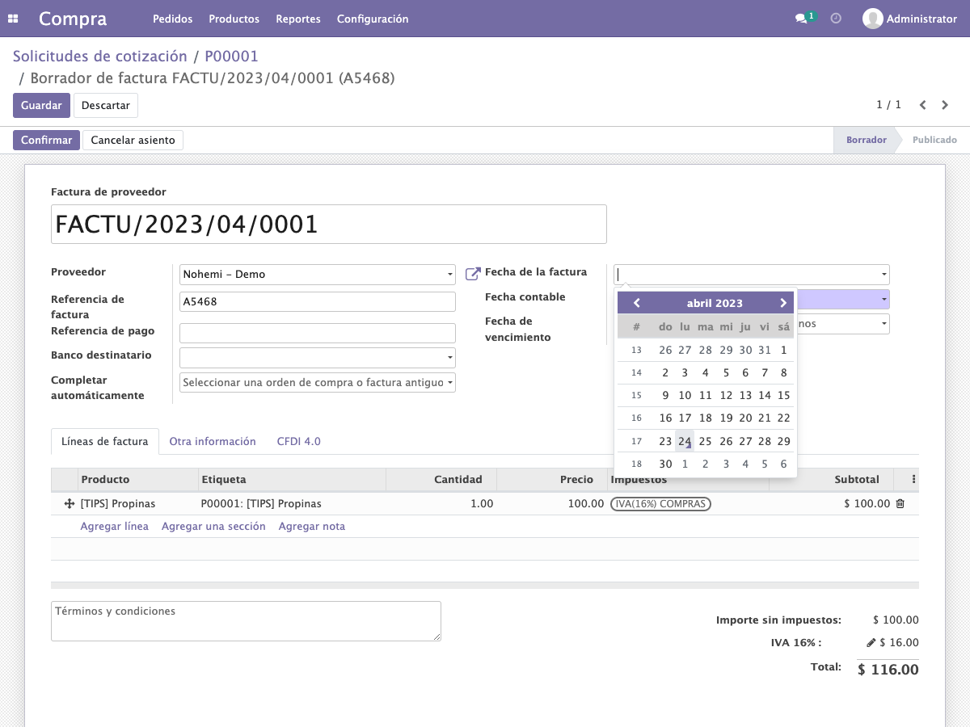Screen dimensions: 970x727
Task: Open the apps grid menu icon
Action: (x=13, y=19)
